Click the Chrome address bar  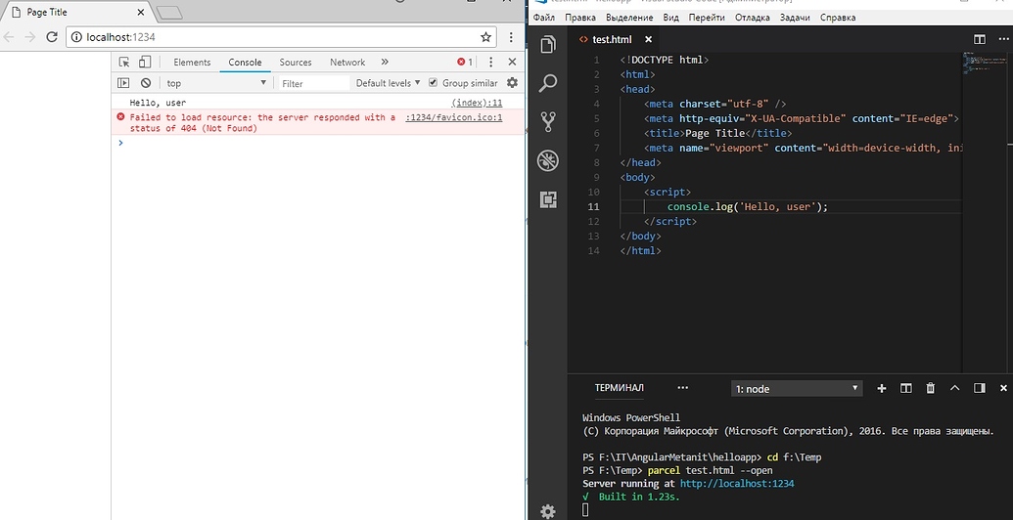[282, 37]
